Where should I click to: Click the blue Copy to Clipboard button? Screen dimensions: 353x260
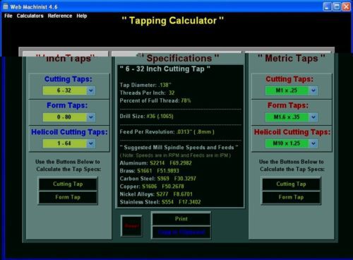(181, 232)
